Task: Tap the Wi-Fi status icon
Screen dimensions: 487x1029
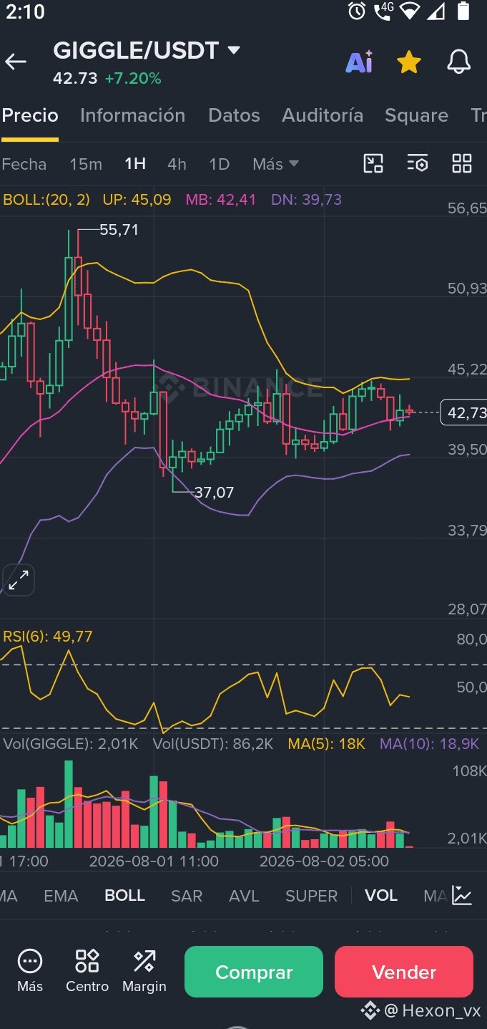Action: tap(409, 11)
